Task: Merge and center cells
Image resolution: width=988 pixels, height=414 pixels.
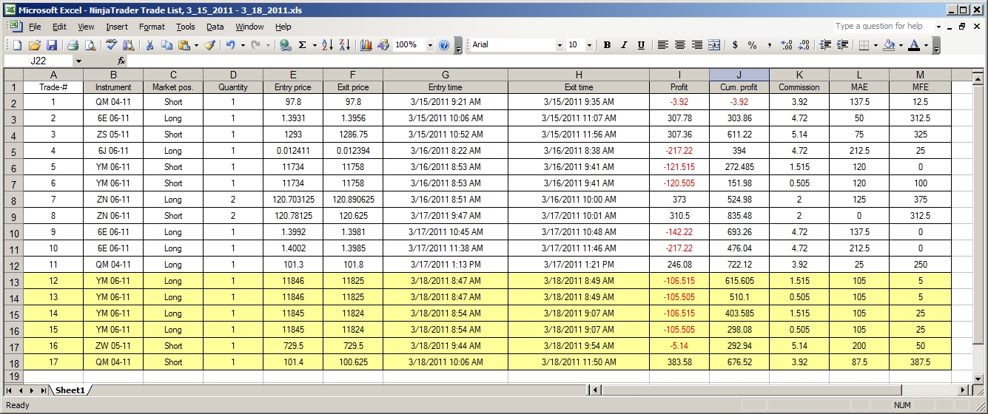Action: [x=714, y=45]
